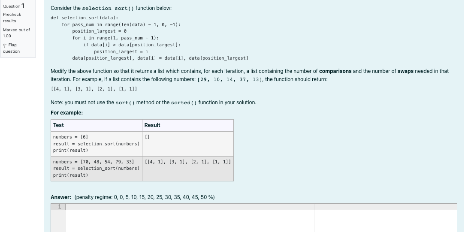Click the 'if data[i] > data[position_largest]:' line

pos(132,45)
